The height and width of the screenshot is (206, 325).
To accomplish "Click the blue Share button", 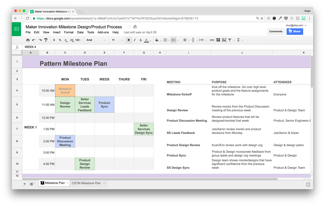I will pos(295,31).
